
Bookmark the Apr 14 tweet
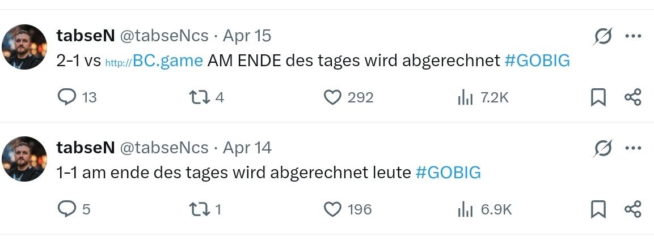pos(598,209)
